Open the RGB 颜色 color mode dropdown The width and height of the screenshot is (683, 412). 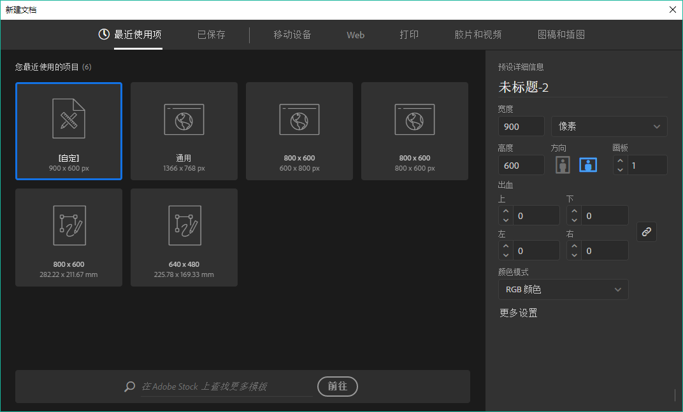563,290
